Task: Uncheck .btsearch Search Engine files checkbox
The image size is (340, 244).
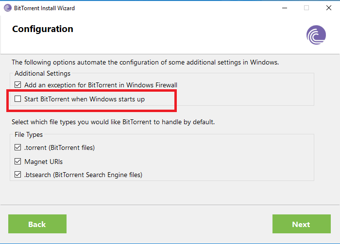Action: 18,175
